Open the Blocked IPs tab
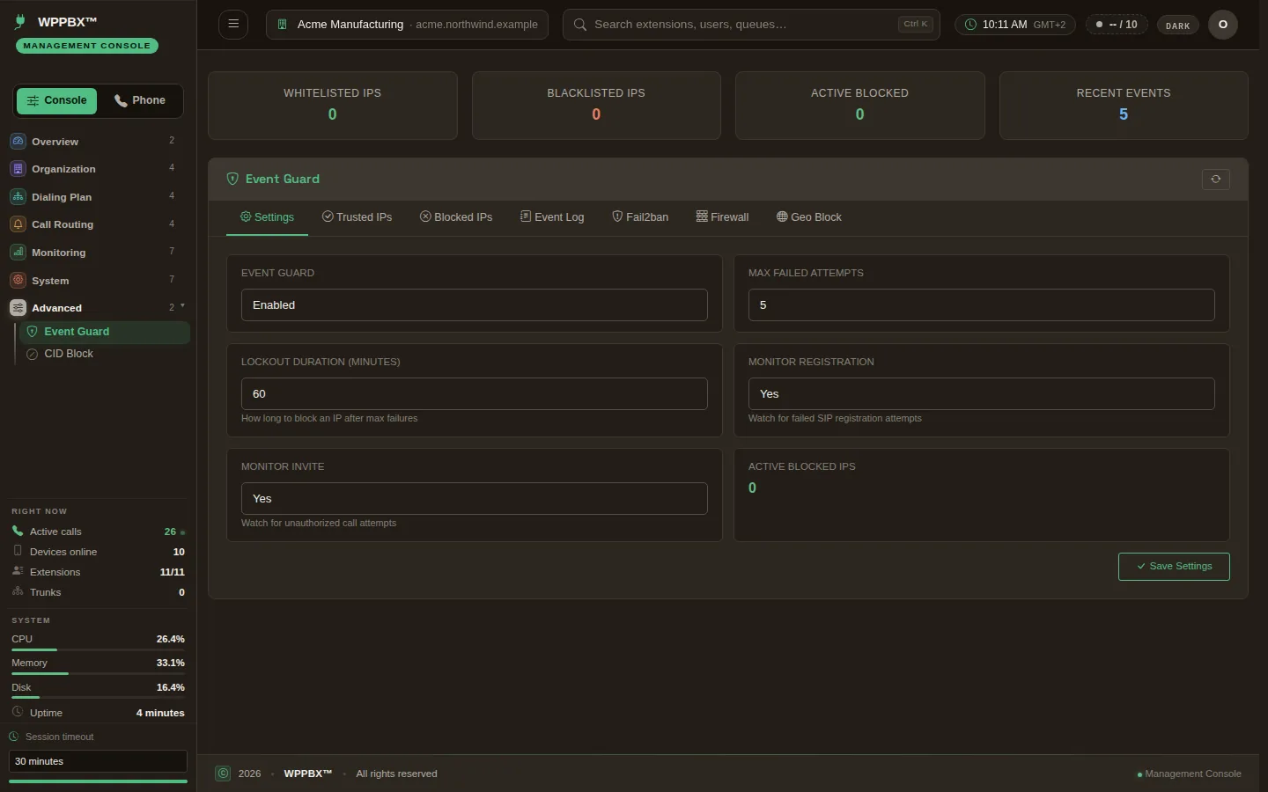Viewport: 1268px width, 792px height. click(456, 217)
